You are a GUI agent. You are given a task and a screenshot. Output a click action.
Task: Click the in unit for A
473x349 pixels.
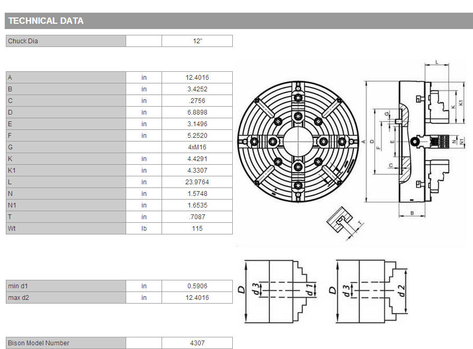point(144,78)
